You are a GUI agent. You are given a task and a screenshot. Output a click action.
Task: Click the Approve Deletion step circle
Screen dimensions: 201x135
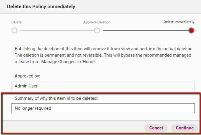tap(97, 31)
